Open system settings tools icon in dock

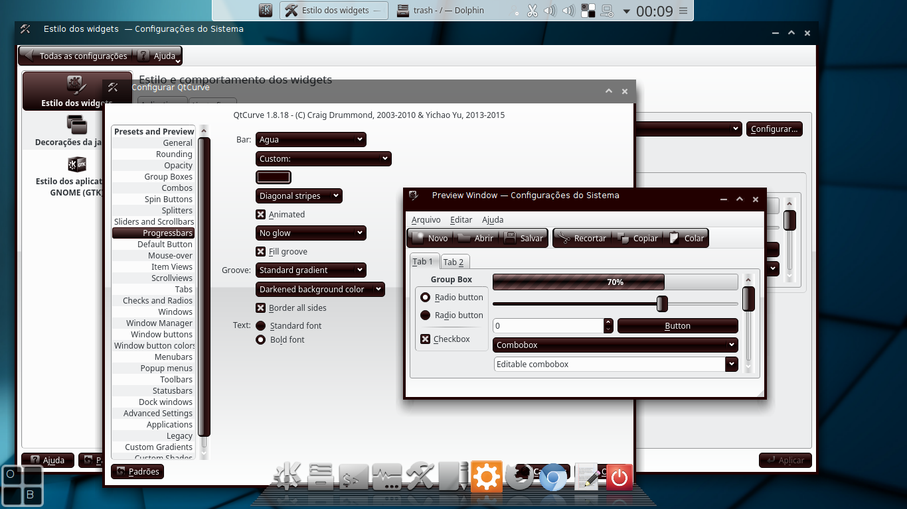420,476
